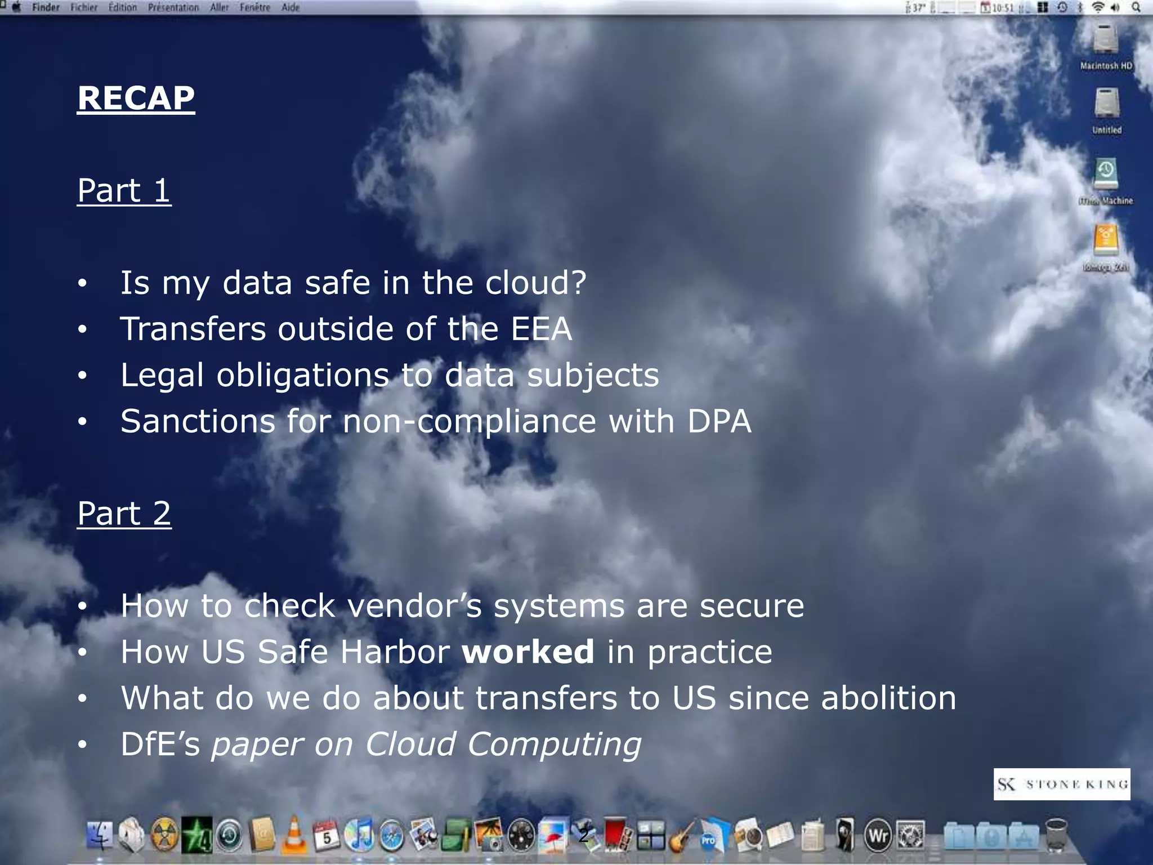
Task: Open the Time Machine menu bar icon
Action: pyautogui.click(x=1062, y=7)
